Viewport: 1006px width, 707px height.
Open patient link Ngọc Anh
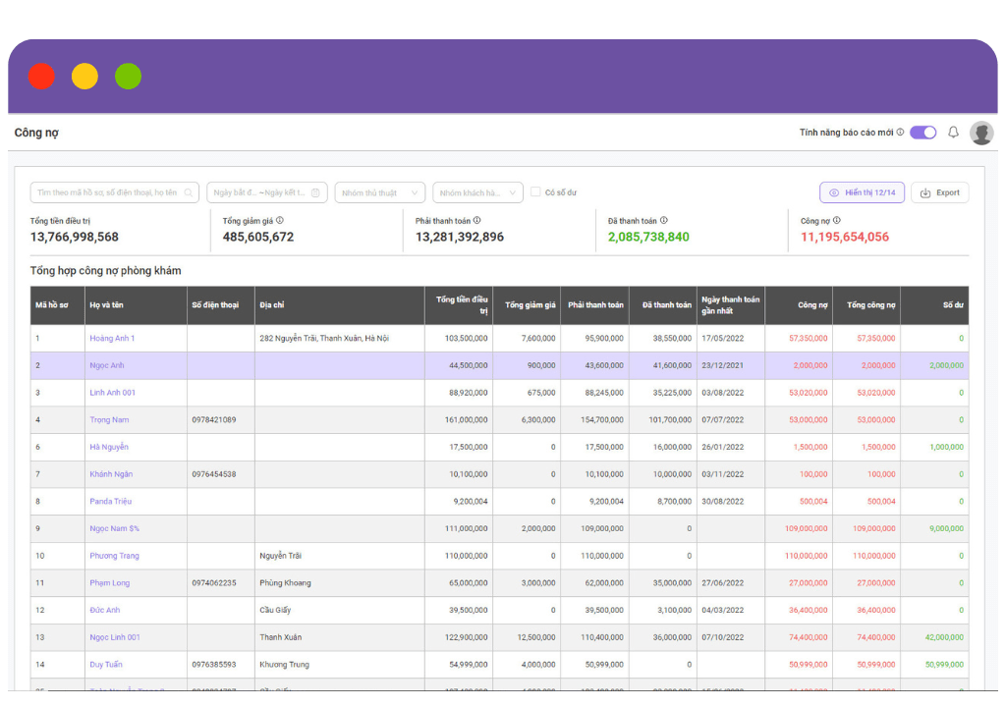tap(107, 365)
